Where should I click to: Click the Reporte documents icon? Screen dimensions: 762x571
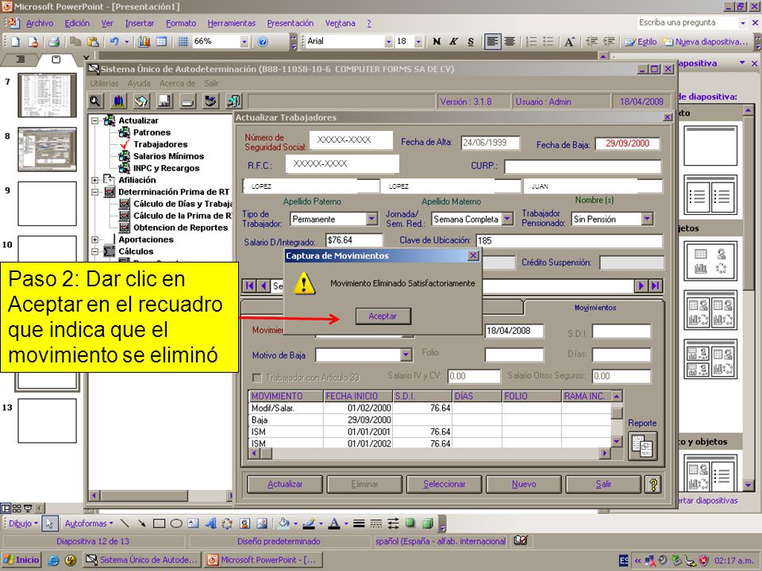642,446
